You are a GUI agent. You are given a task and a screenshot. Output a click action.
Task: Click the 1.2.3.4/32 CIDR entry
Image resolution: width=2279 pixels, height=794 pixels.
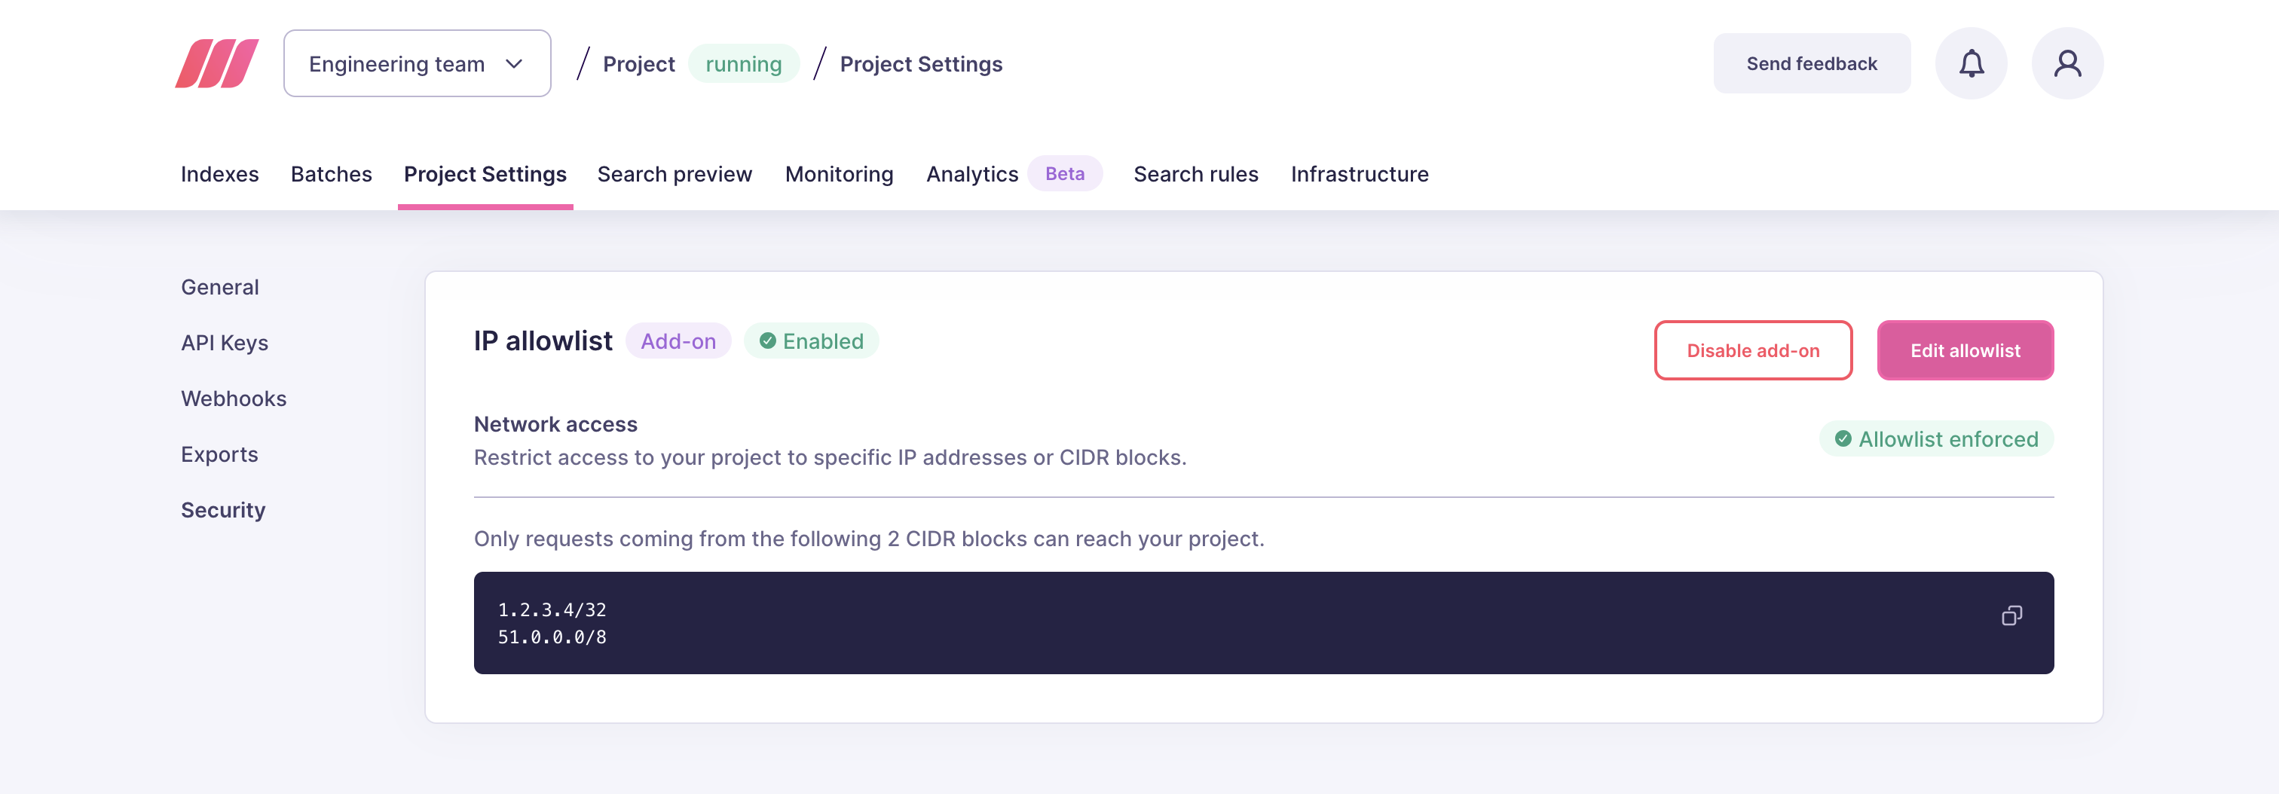(x=551, y=610)
